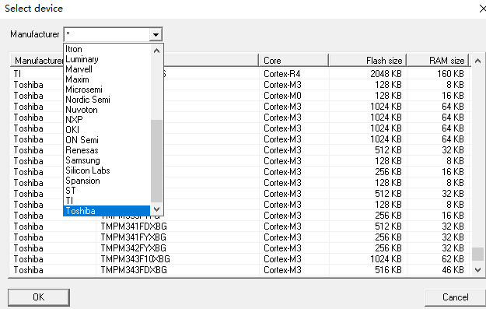Pick Nordic Semi in the manufacturer dropdown

point(107,100)
